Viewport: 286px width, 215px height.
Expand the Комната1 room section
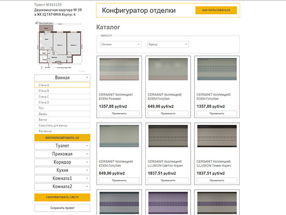[62, 178]
